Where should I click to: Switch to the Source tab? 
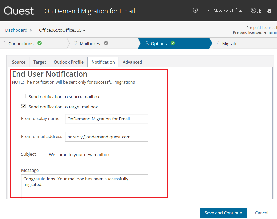point(19,62)
